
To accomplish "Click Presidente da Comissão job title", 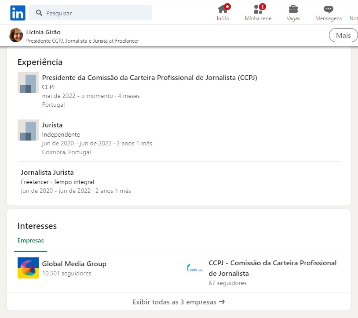I will (x=150, y=78).
